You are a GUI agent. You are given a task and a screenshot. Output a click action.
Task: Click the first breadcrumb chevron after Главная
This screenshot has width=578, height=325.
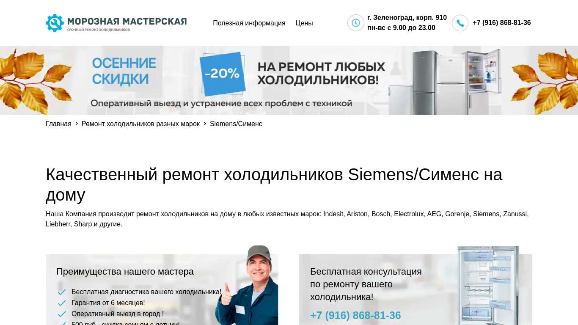77,124
